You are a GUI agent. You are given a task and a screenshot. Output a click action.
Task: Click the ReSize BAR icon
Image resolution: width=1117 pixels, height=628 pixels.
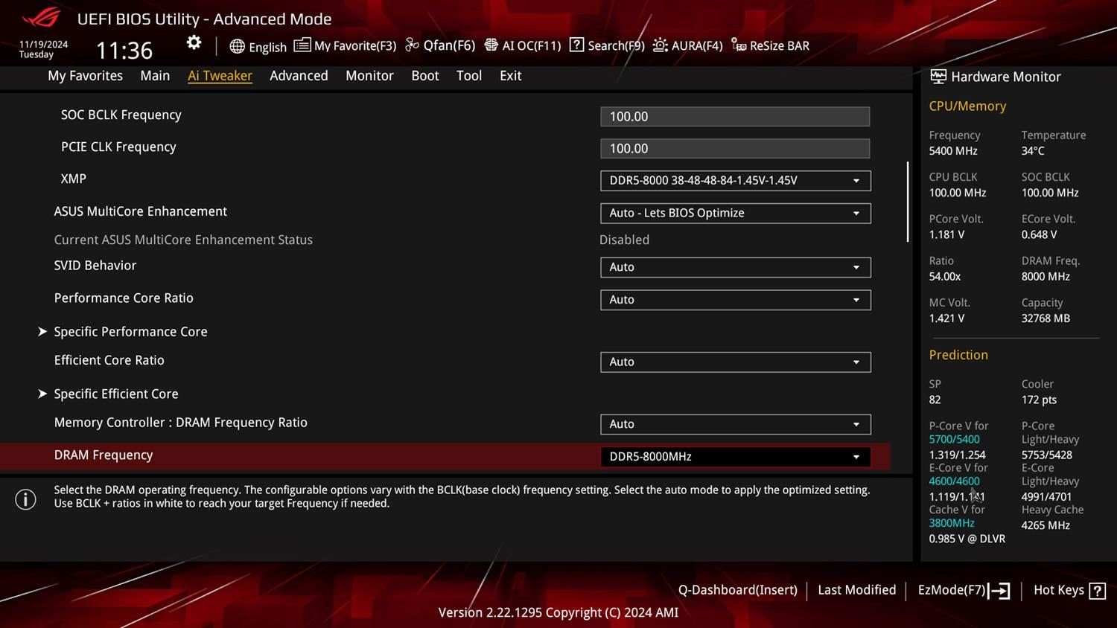[739, 45]
